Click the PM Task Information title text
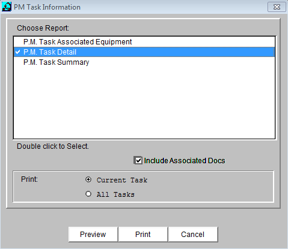 coord(47,7)
